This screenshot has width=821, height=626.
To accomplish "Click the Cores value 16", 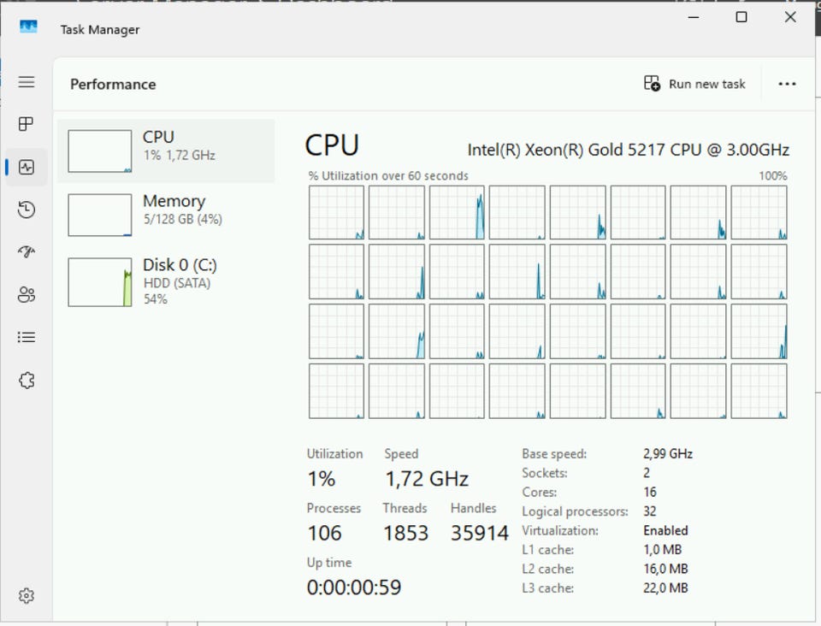I will pos(650,492).
